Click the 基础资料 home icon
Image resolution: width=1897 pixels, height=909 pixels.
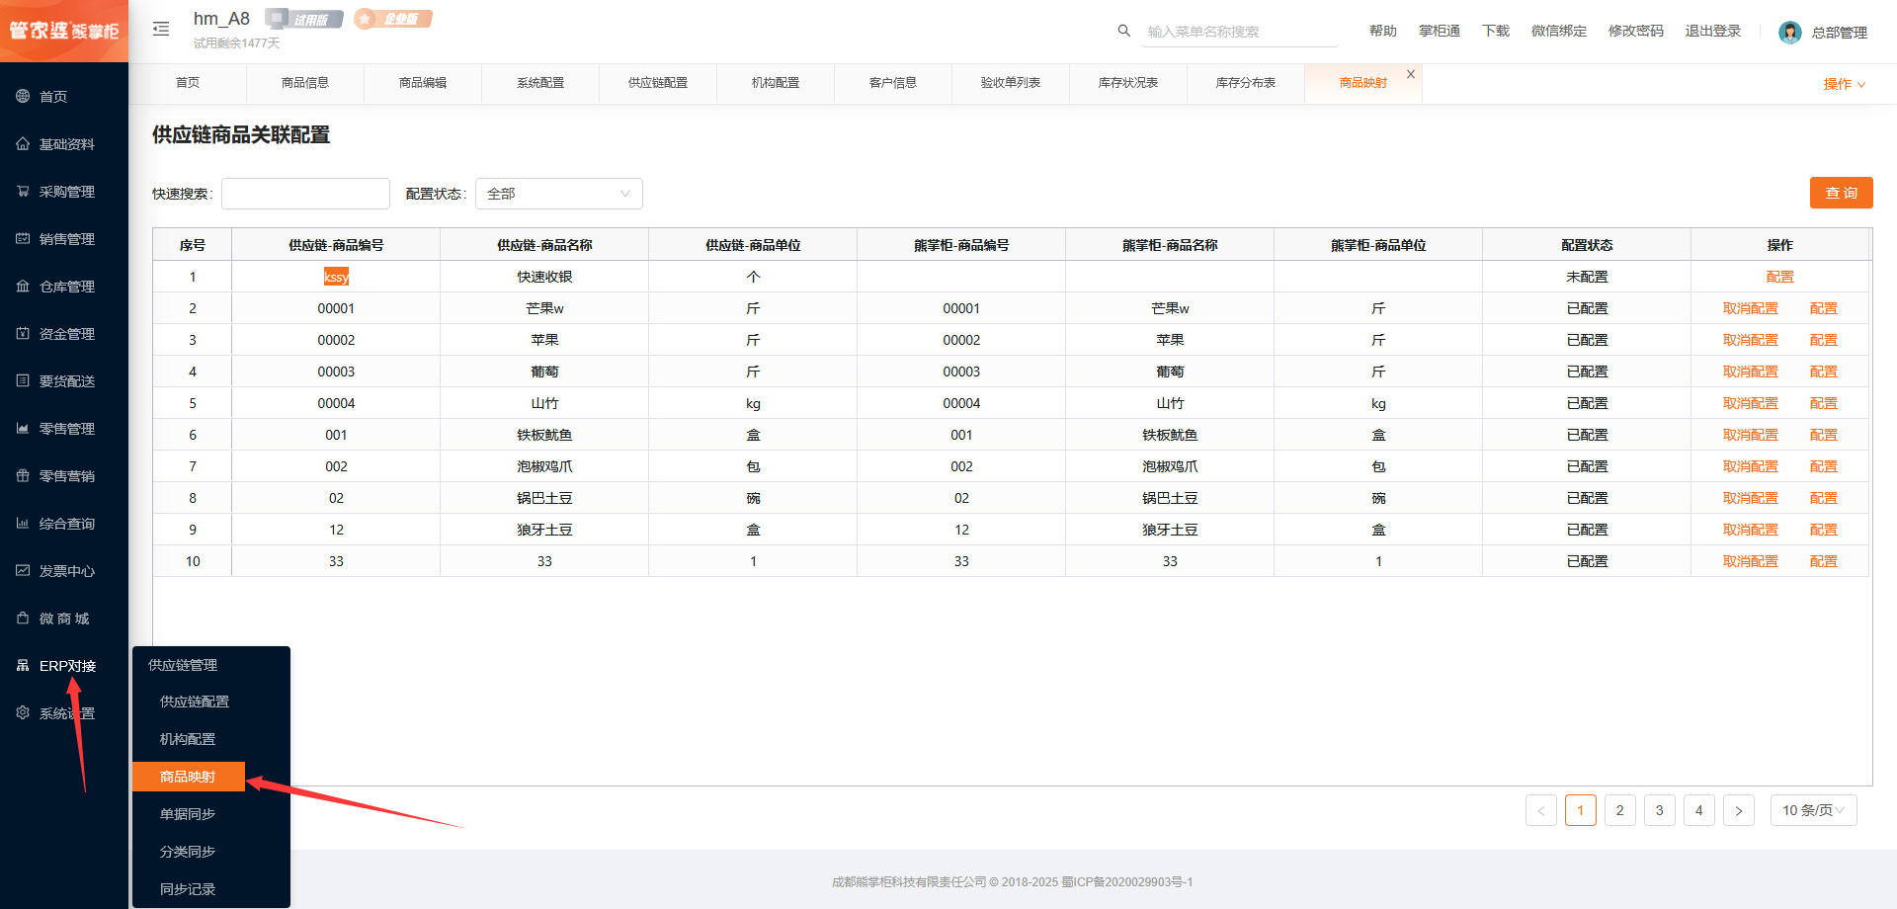click(23, 143)
